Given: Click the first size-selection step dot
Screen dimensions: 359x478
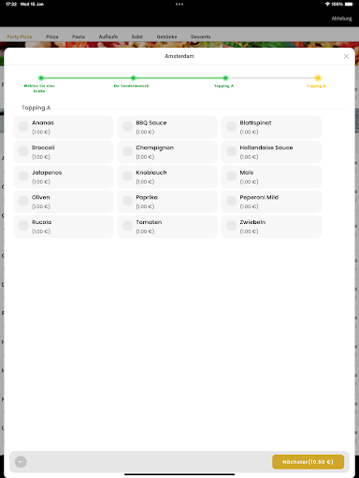Looking at the screenshot, I should pyautogui.click(x=41, y=77).
